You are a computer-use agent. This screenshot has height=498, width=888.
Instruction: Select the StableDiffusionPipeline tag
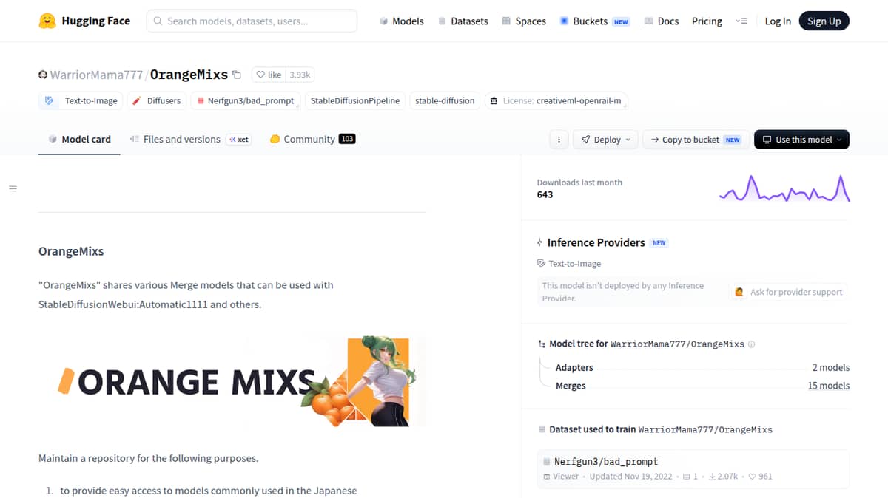(355, 100)
